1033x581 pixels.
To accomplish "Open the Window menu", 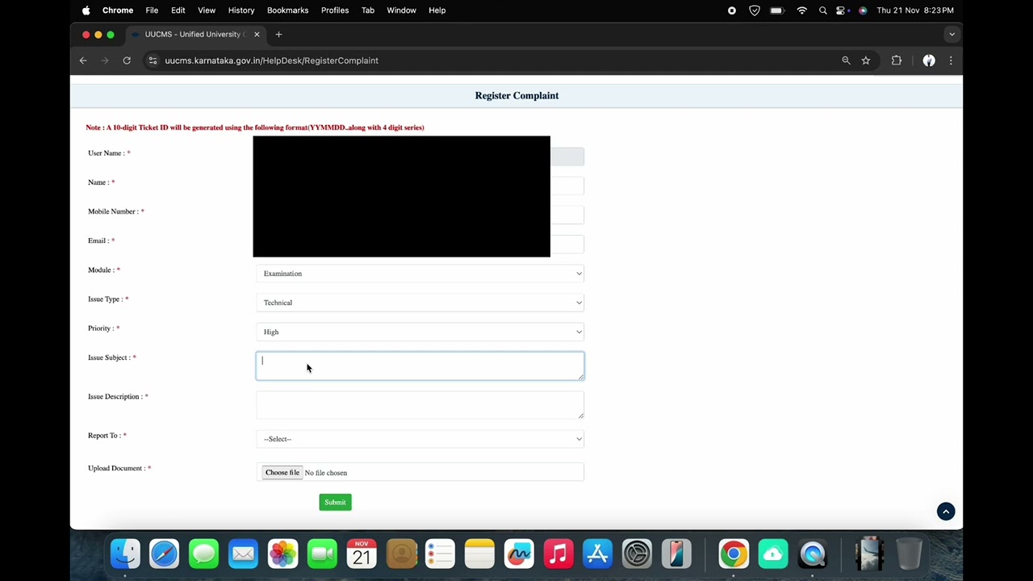I will click(x=401, y=10).
